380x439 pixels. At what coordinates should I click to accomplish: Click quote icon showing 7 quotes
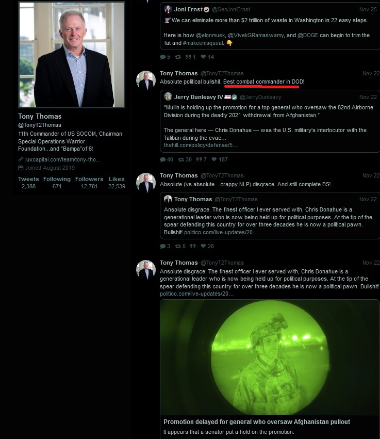(199, 159)
